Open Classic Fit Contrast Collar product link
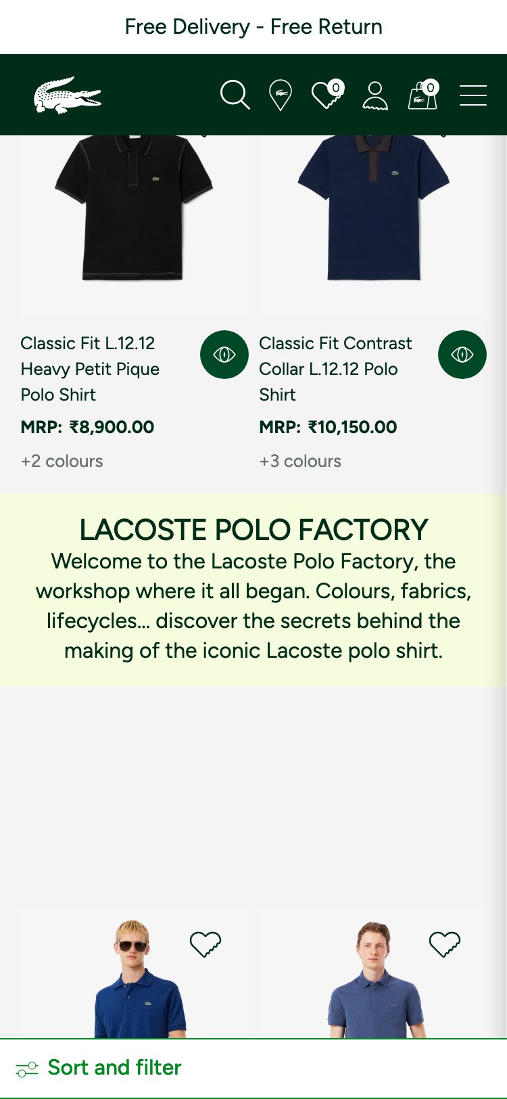Image resolution: width=507 pixels, height=1099 pixels. tap(335, 369)
